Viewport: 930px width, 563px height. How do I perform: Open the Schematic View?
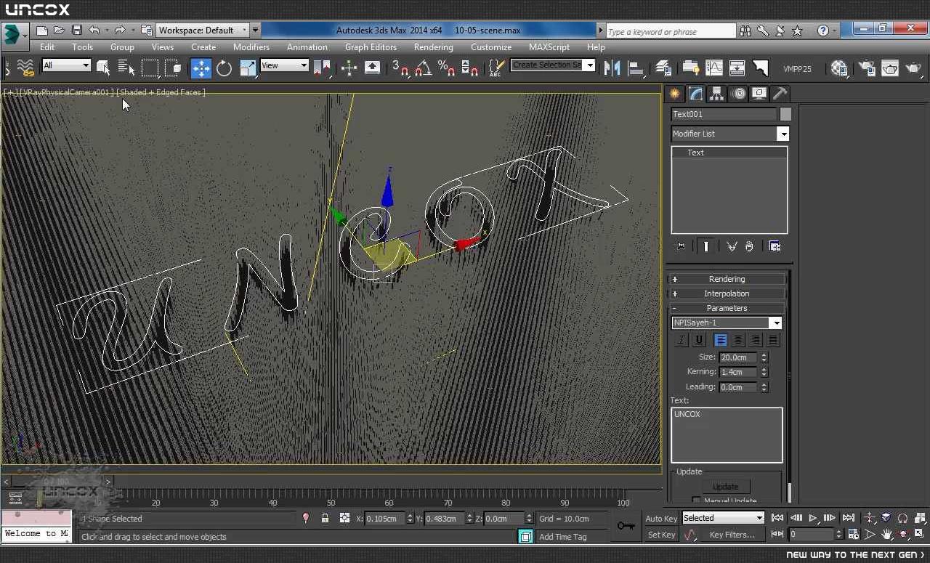tap(737, 68)
